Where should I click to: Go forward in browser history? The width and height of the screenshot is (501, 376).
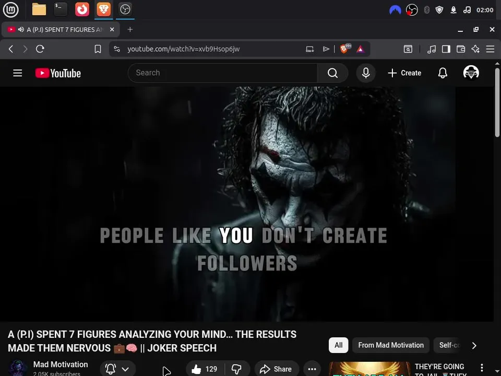click(x=25, y=49)
